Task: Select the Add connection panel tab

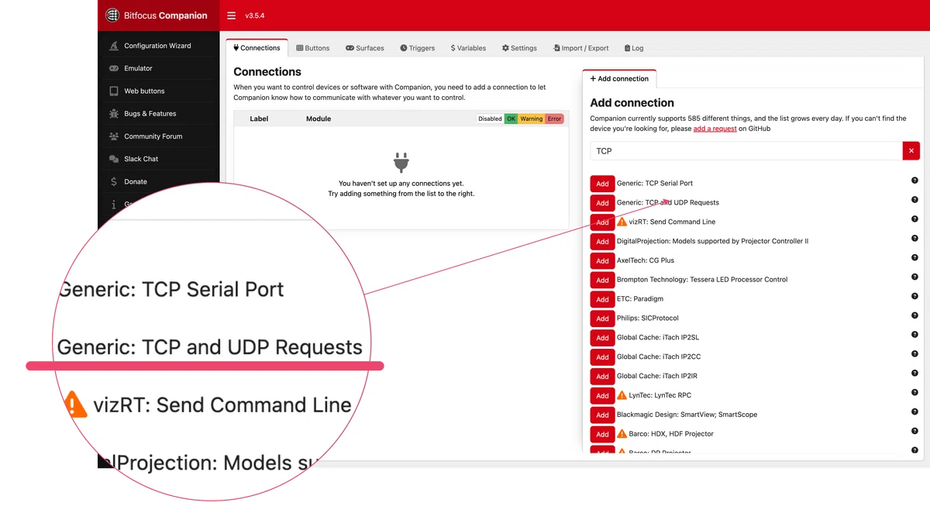Action: pyautogui.click(x=619, y=78)
